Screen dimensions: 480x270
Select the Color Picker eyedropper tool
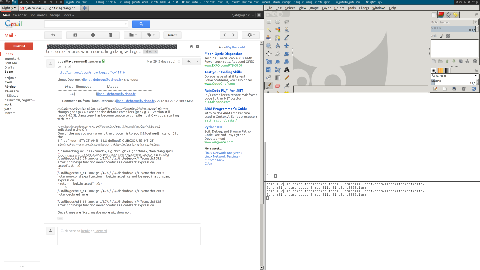[x=286, y=38]
